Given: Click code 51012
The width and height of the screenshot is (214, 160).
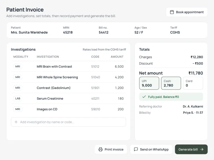Looking at the screenshot, I should [x=95, y=67].
